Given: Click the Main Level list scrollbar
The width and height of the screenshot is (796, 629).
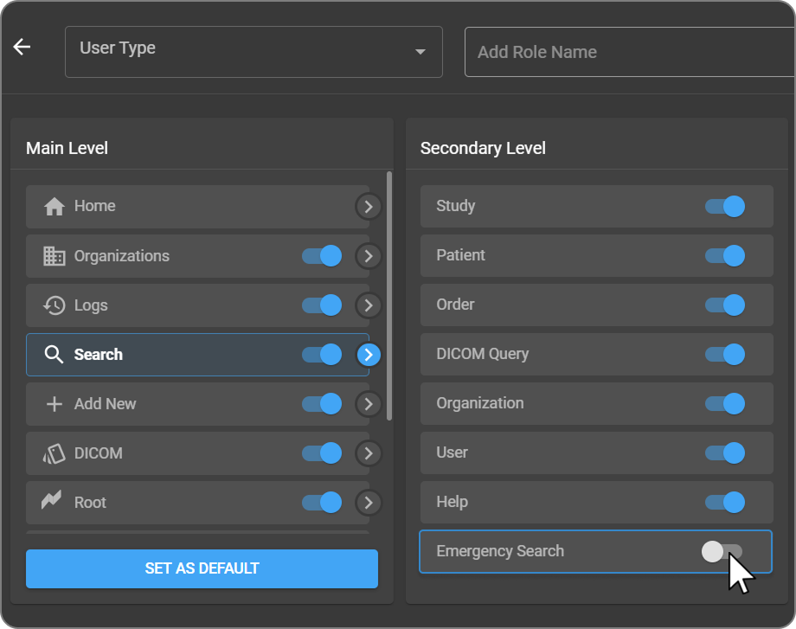Looking at the screenshot, I should 389,296.
